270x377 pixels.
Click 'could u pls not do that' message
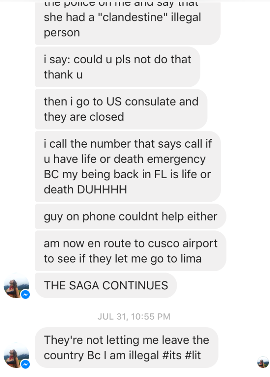[117, 67]
